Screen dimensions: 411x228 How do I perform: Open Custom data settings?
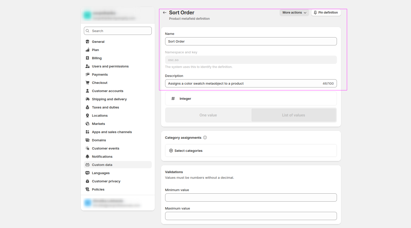click(102, 165)
